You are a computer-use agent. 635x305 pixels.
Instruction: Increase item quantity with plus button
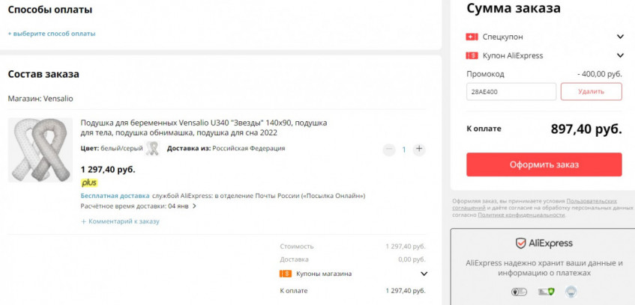[419, 150]
